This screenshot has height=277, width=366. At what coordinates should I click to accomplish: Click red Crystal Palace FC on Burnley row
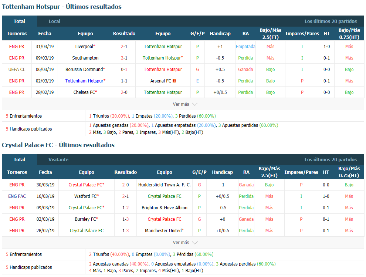(x=164, y=219)
